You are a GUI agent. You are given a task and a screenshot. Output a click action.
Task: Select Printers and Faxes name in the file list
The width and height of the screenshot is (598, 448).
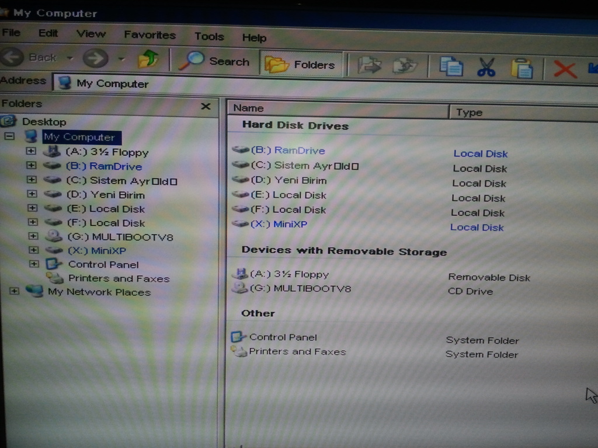click(297, 351)
